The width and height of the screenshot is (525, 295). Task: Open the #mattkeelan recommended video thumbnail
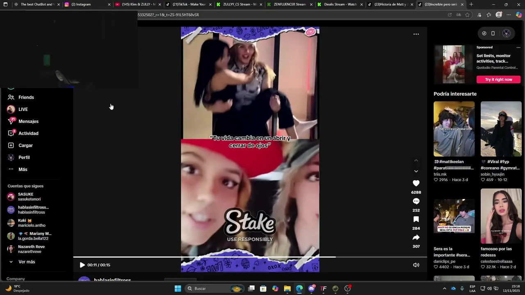click(x=454, y=129)
